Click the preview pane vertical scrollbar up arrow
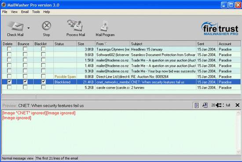242x162 pixels. [238, 113]
